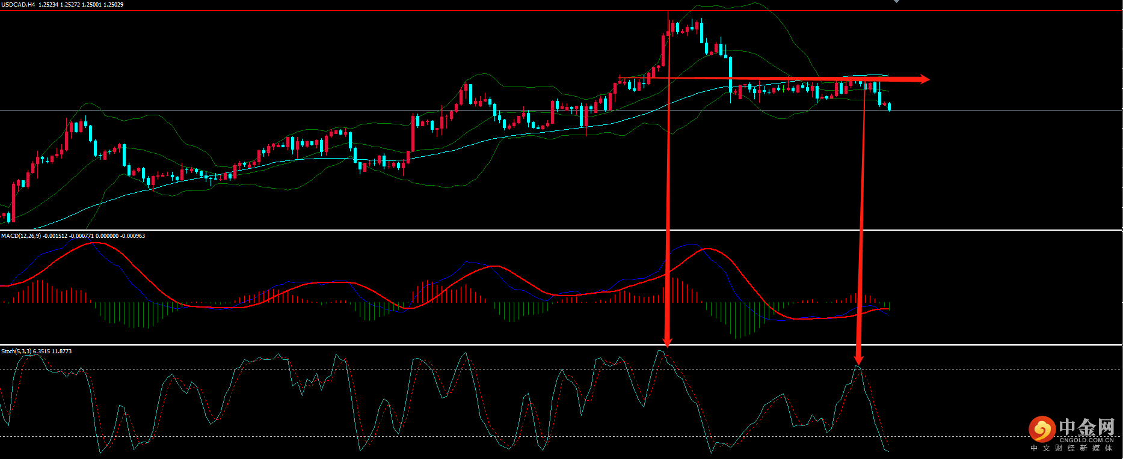This screenshot has height=459, width=1123.
Task: Select the Stoch(5,3,3) indicator label
Action: pos(16,351)
